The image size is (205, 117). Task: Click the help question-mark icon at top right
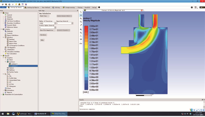tap(192, 7)
